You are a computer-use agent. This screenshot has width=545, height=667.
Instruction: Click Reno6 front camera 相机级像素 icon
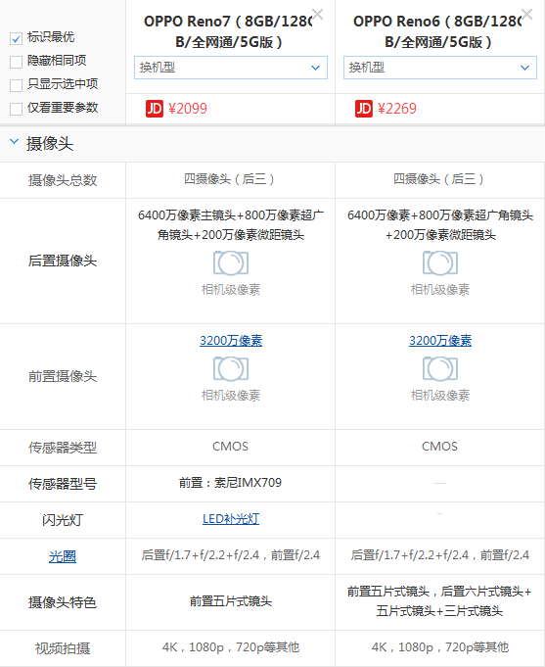pyautogui.click(x=440, y=369)
